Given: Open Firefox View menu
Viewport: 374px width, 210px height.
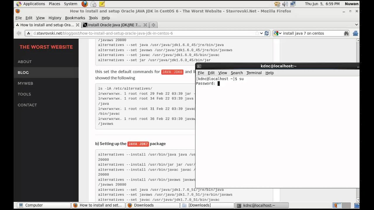Looking at the screenshot, I should point(40,18).
